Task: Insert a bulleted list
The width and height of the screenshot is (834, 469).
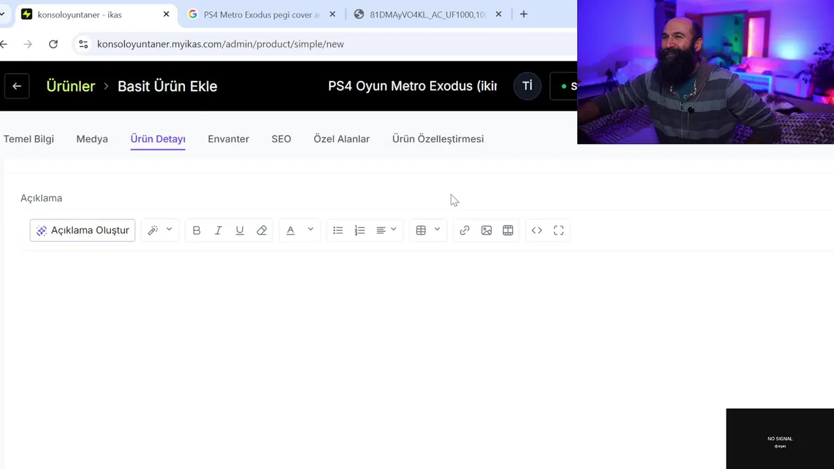Action: (x=338, y=231)
